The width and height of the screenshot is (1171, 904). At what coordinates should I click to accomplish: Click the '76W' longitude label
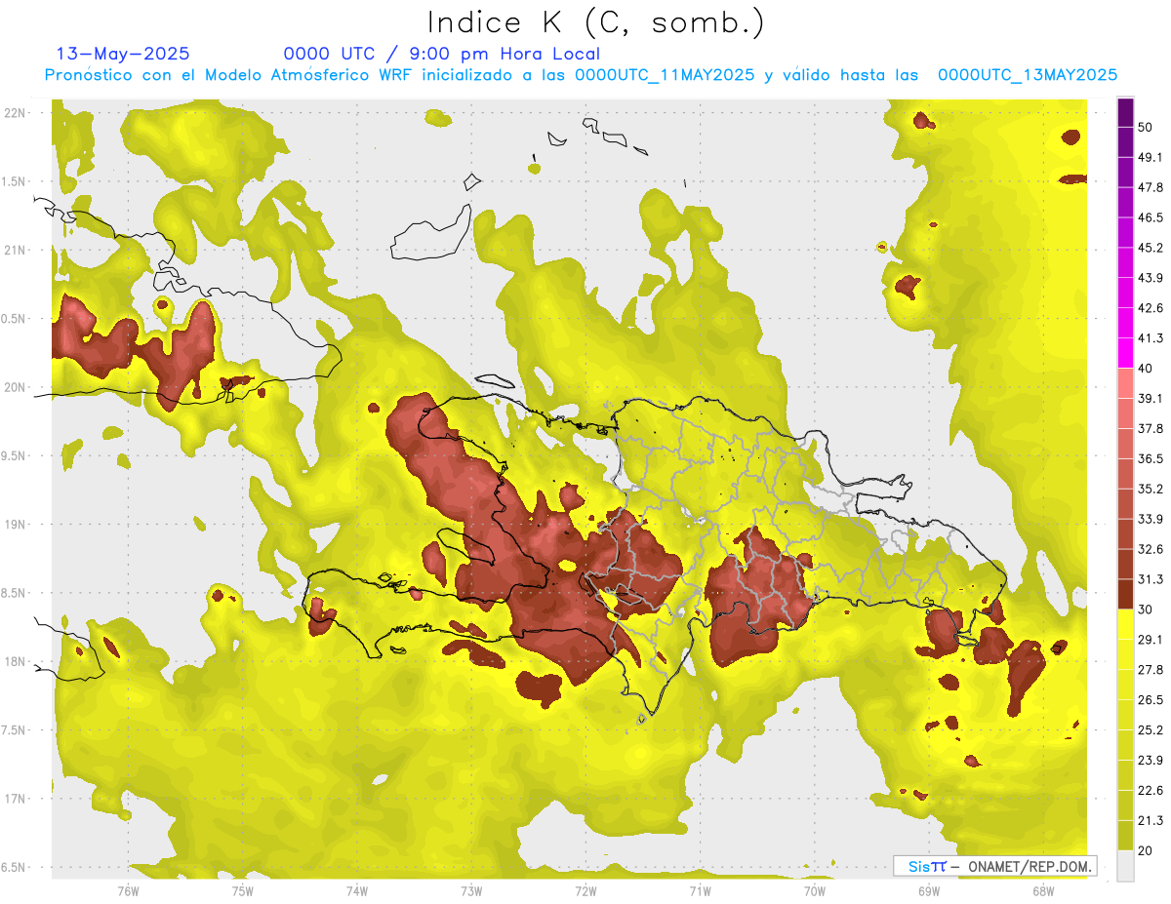[x=128, y=890]
